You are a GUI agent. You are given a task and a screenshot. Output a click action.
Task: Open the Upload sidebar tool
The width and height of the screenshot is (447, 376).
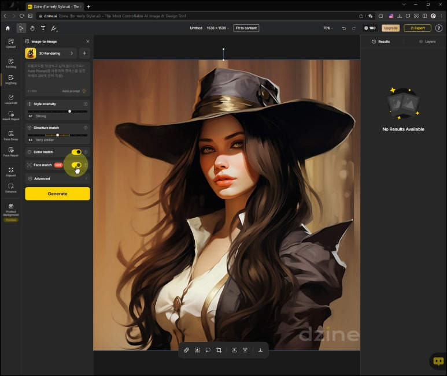11,43
